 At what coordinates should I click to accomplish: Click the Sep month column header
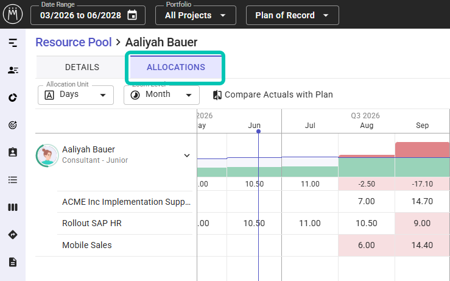point(422,126)
